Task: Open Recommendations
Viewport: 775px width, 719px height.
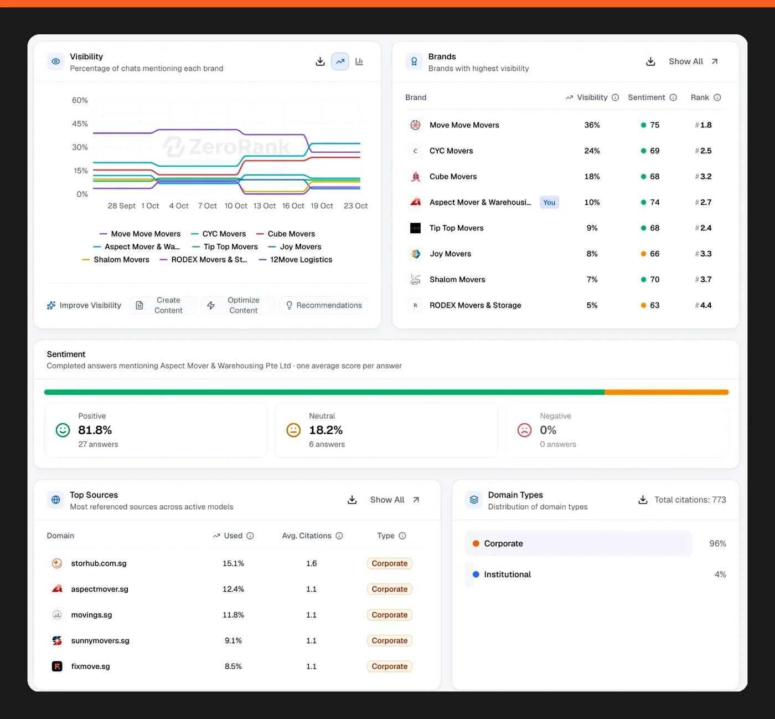Action: tap(323, 305)
